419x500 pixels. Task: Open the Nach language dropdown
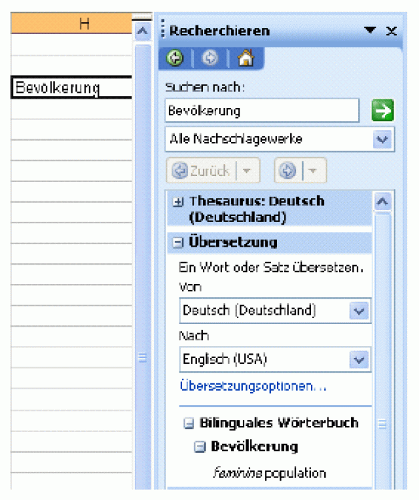(x=360, y=359)
